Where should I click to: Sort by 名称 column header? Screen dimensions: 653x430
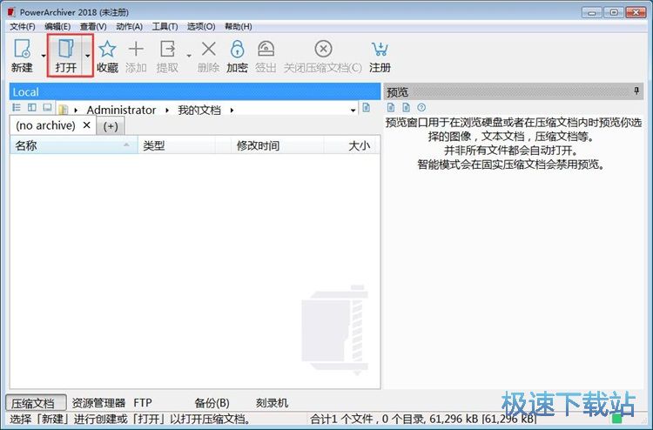(74, 145)
